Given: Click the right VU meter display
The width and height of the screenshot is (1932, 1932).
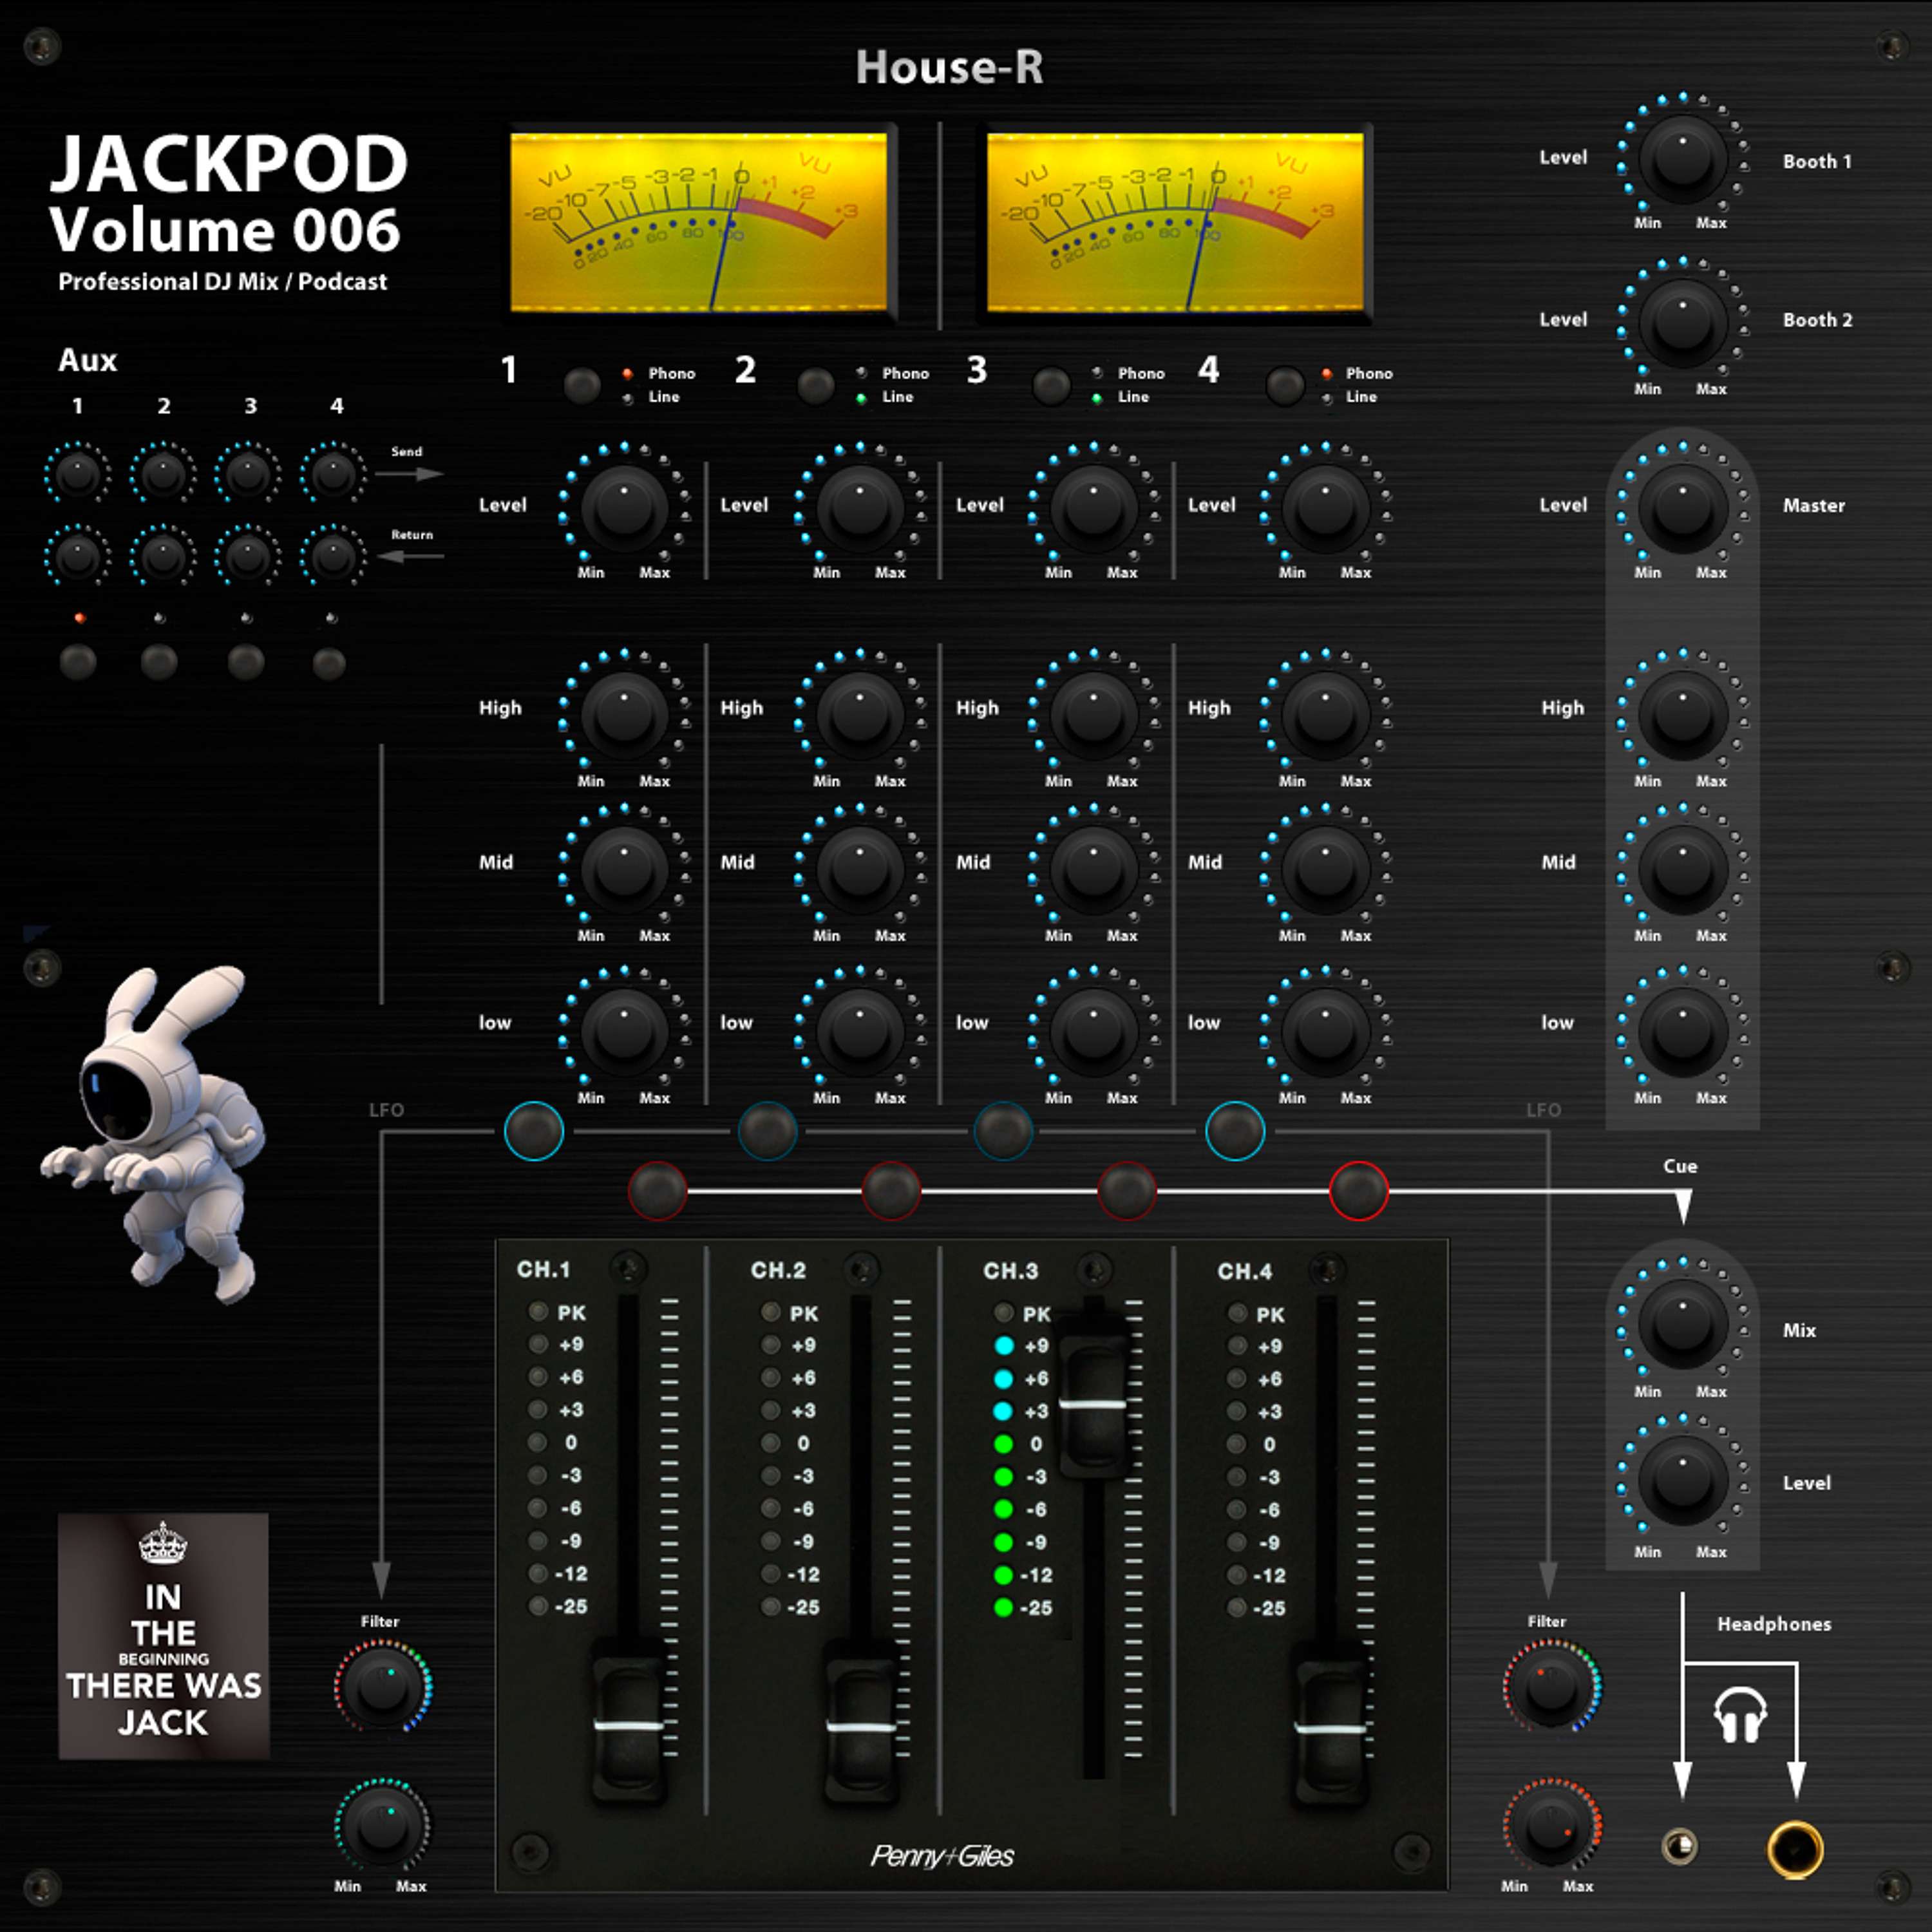Looking at the screenshot, I should click(1175, 222).
